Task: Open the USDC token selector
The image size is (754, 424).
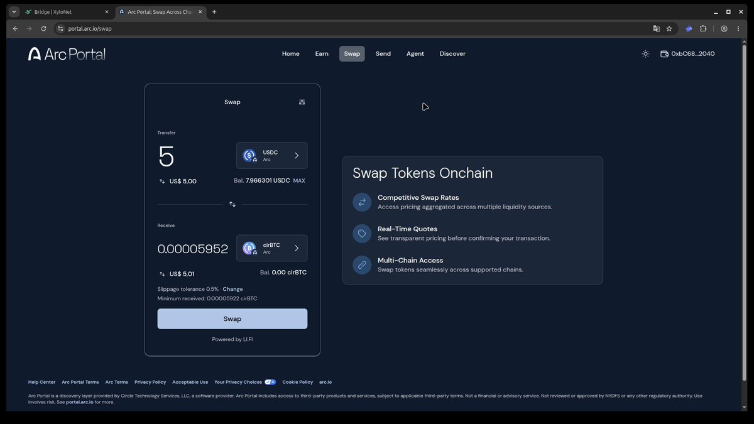Action: point(272,155)
